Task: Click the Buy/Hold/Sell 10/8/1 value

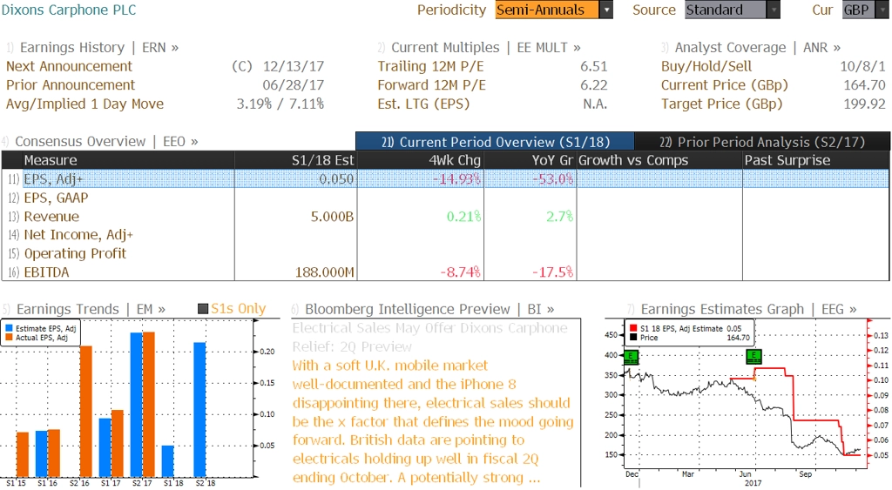Action: click(x=863, y=66)
